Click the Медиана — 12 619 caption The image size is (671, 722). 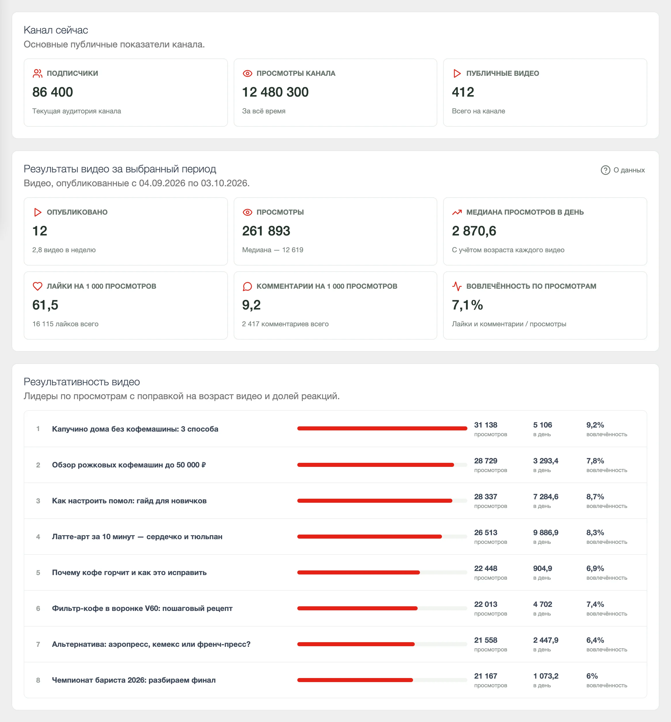(x=273, y=250)
